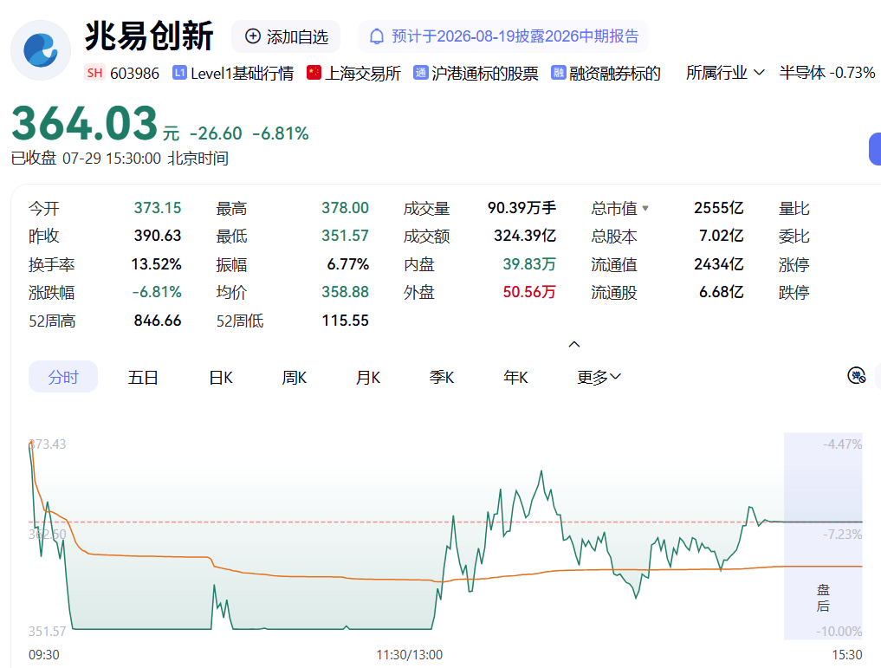Image resolution: width=881 pixels, height=668 pixels.
Task: Click the 涨停 label
Action: [794, 264]
